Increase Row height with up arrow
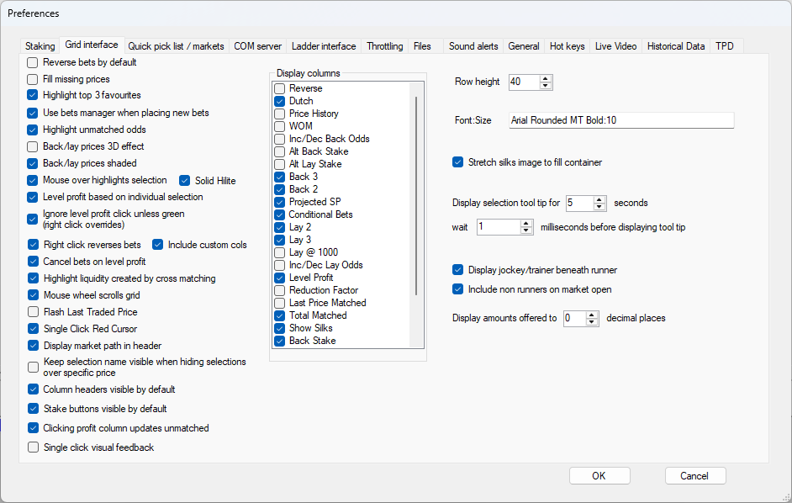 (x=545, y=78)
